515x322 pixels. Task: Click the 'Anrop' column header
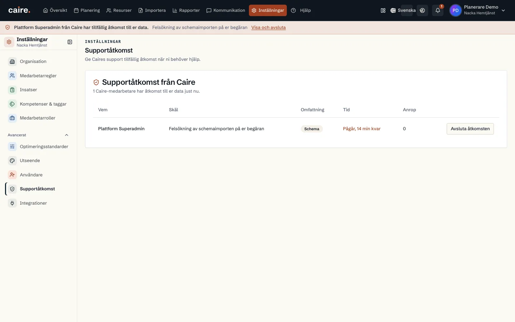(x=409, y=110)
